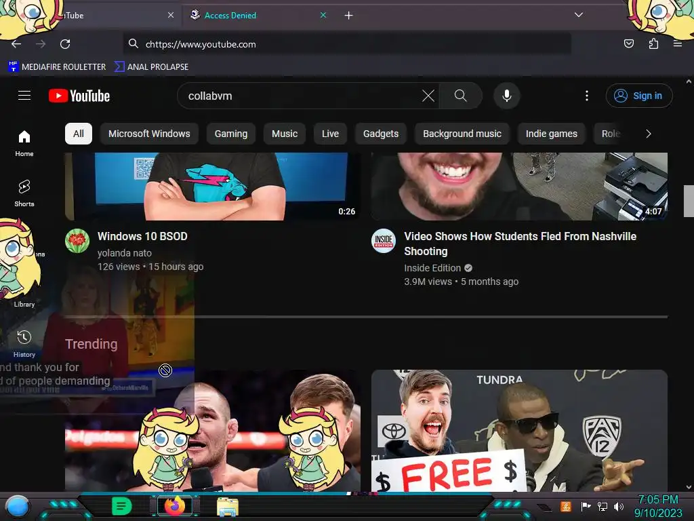Filter by Music chip
This screenshot has width=694, height=521.
285,134
